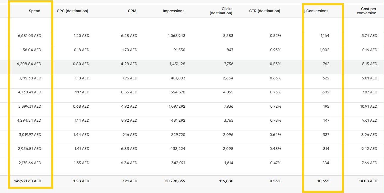Click the CPM column header
The height and width of the screenshot is (193, 384).
tap(132, 11)
